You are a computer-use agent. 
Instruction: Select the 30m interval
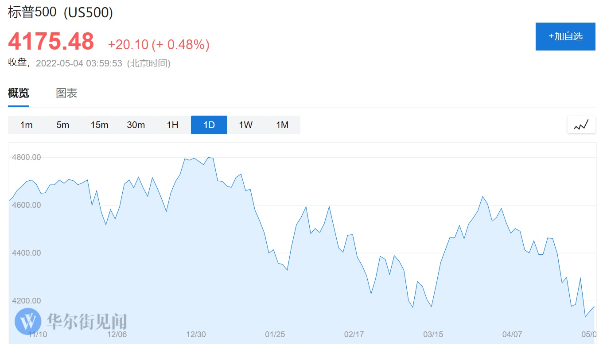coord(136,125)
